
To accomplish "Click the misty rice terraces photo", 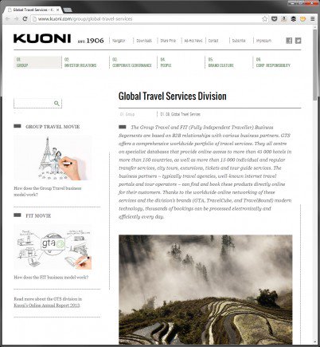I will [205, 290].
